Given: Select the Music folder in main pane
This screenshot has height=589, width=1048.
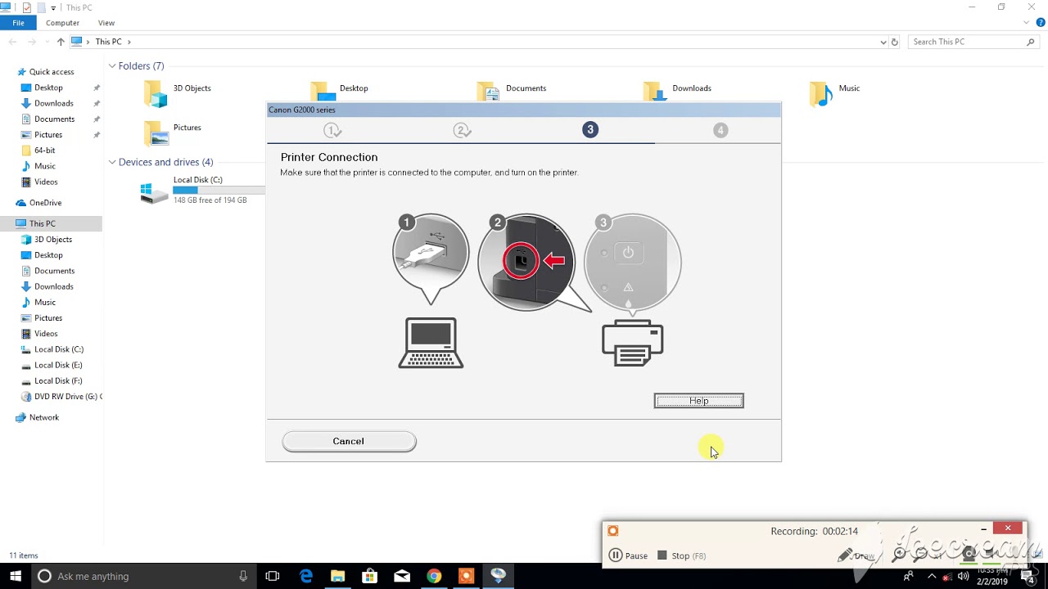Looking at the screenshot, I should [835, 92].
